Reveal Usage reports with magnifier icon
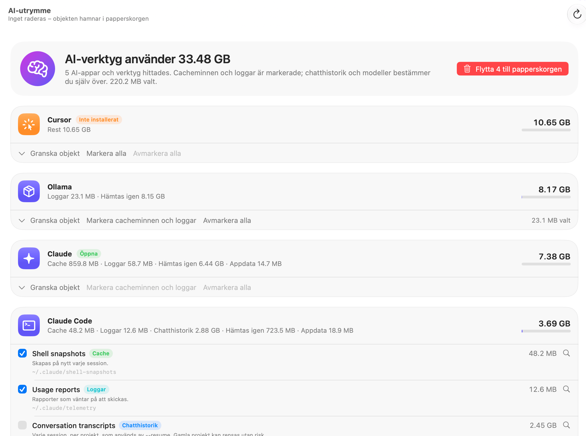Image resolution: width=586 pixels, height=436 pixels. 566,389
